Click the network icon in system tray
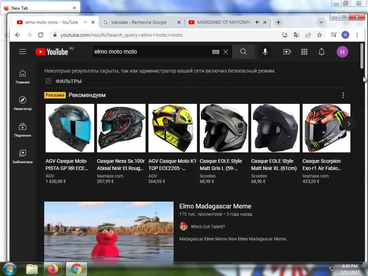Viewport: 368px width, 276px height. [332, 269]
